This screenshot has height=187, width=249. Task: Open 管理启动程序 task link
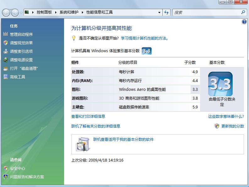click(x=21, y=34)
